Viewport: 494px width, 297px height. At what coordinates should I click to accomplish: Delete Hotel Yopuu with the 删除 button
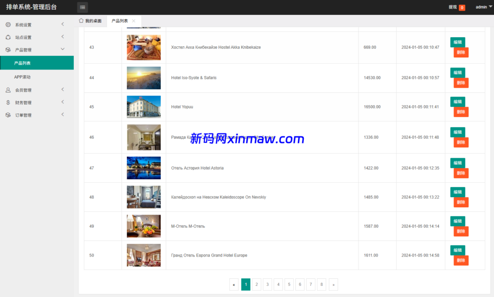coord(461,111)
